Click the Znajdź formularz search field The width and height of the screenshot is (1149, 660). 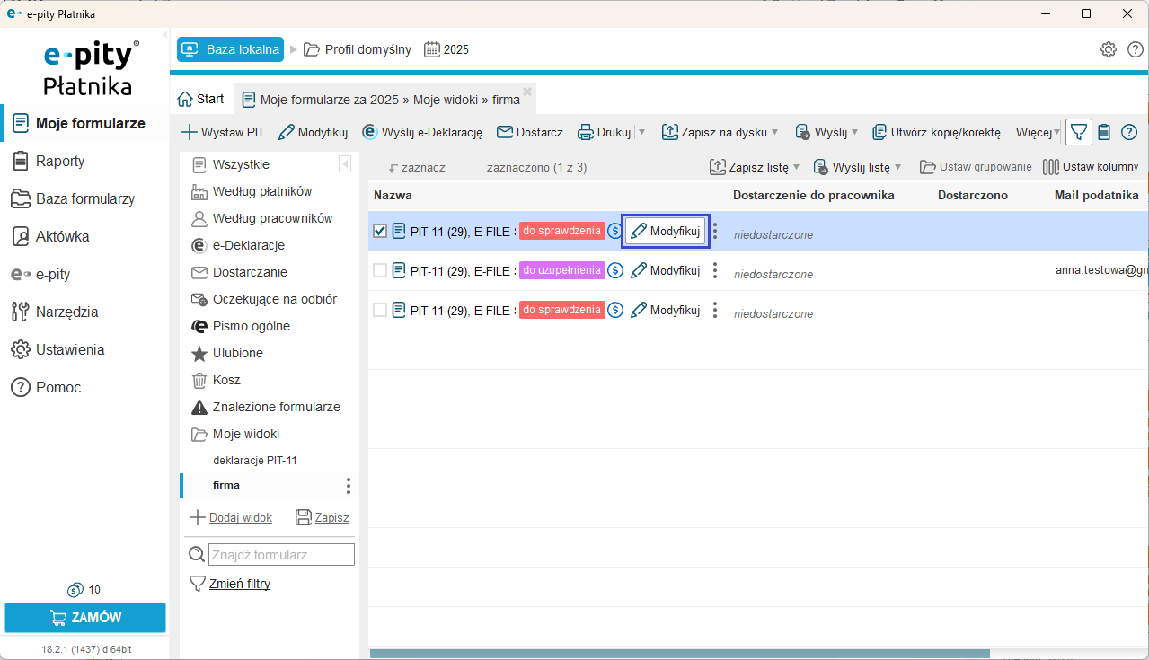(x=281, y=555)
